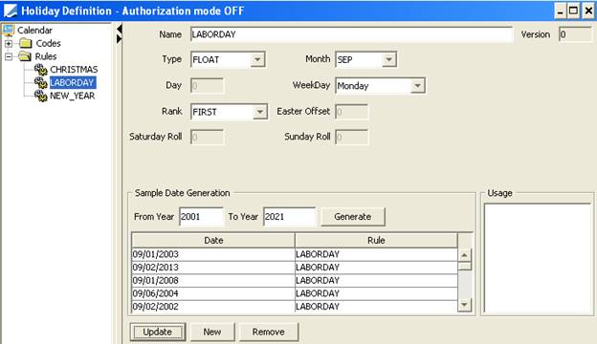The image size is (597, 344).
Task: Click the Codes folder icon
Action: (x=26, y=43)
